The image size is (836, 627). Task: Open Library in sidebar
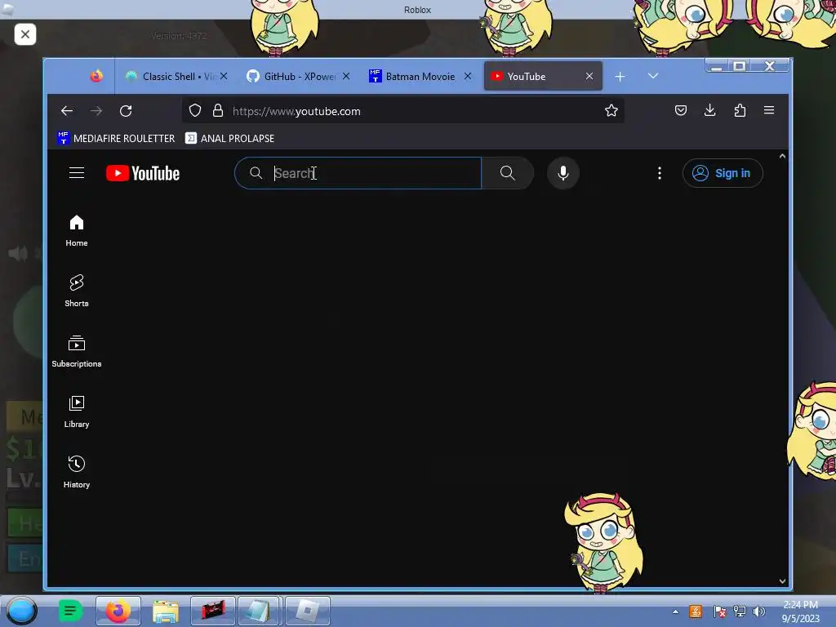[77, 411]
